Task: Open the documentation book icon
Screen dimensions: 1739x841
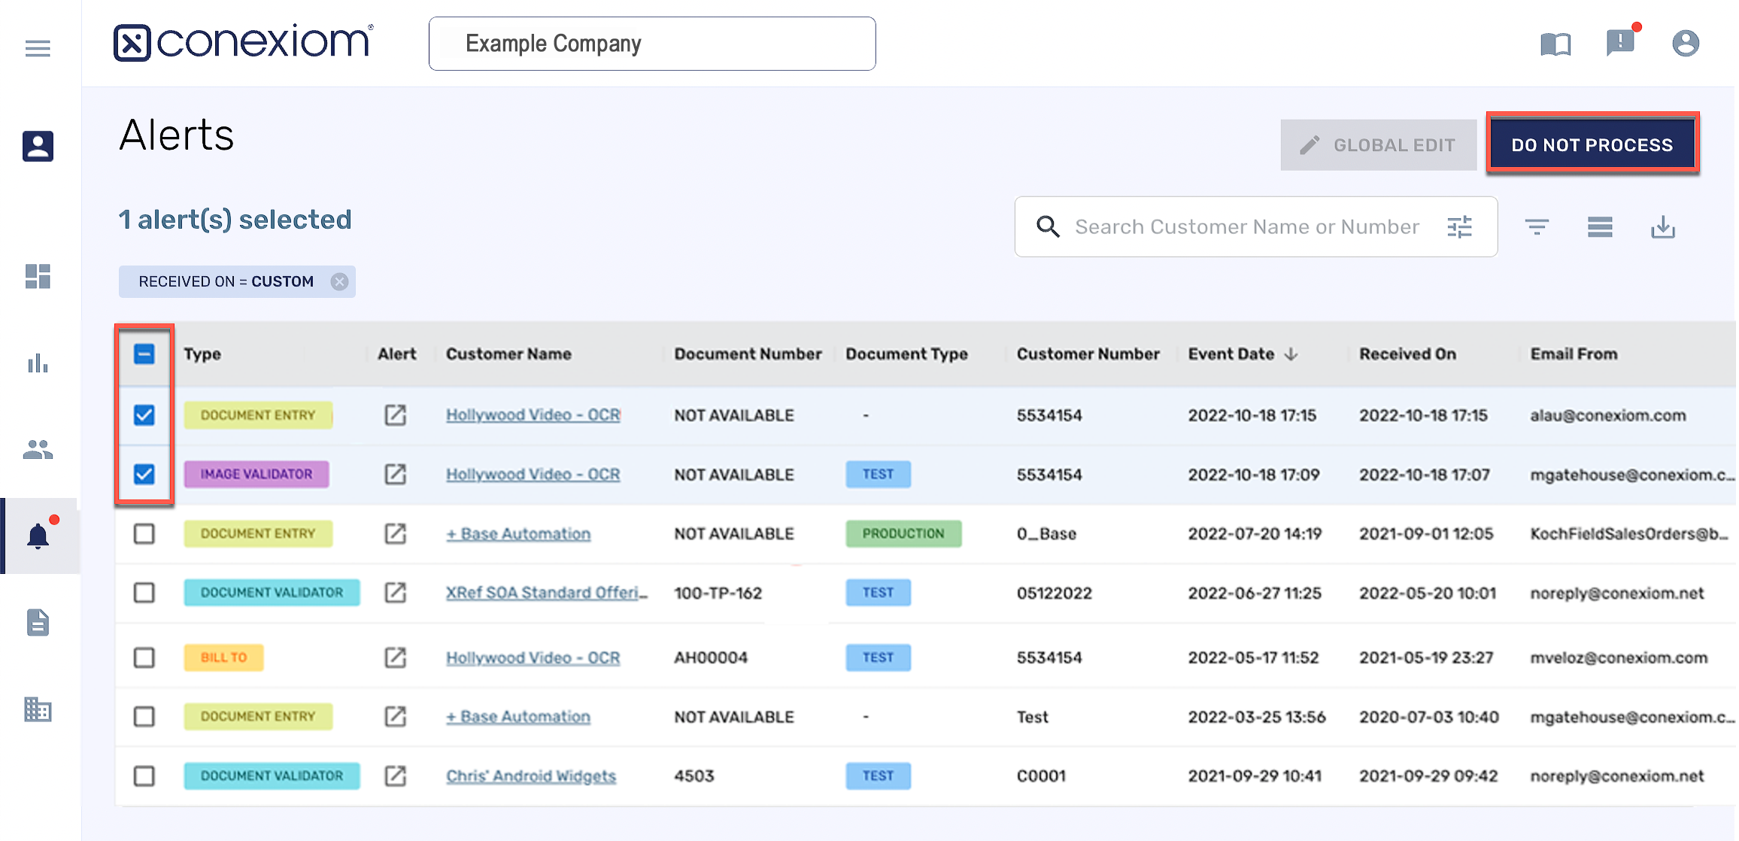Action: pyautogui.click(x=1555, y=44)
